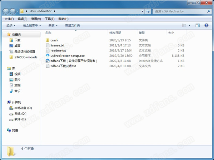Expand the arrow after USB Redirector in address bar
Screen dimensions: 214x160
pyautogui.click(x=55, y=11)
